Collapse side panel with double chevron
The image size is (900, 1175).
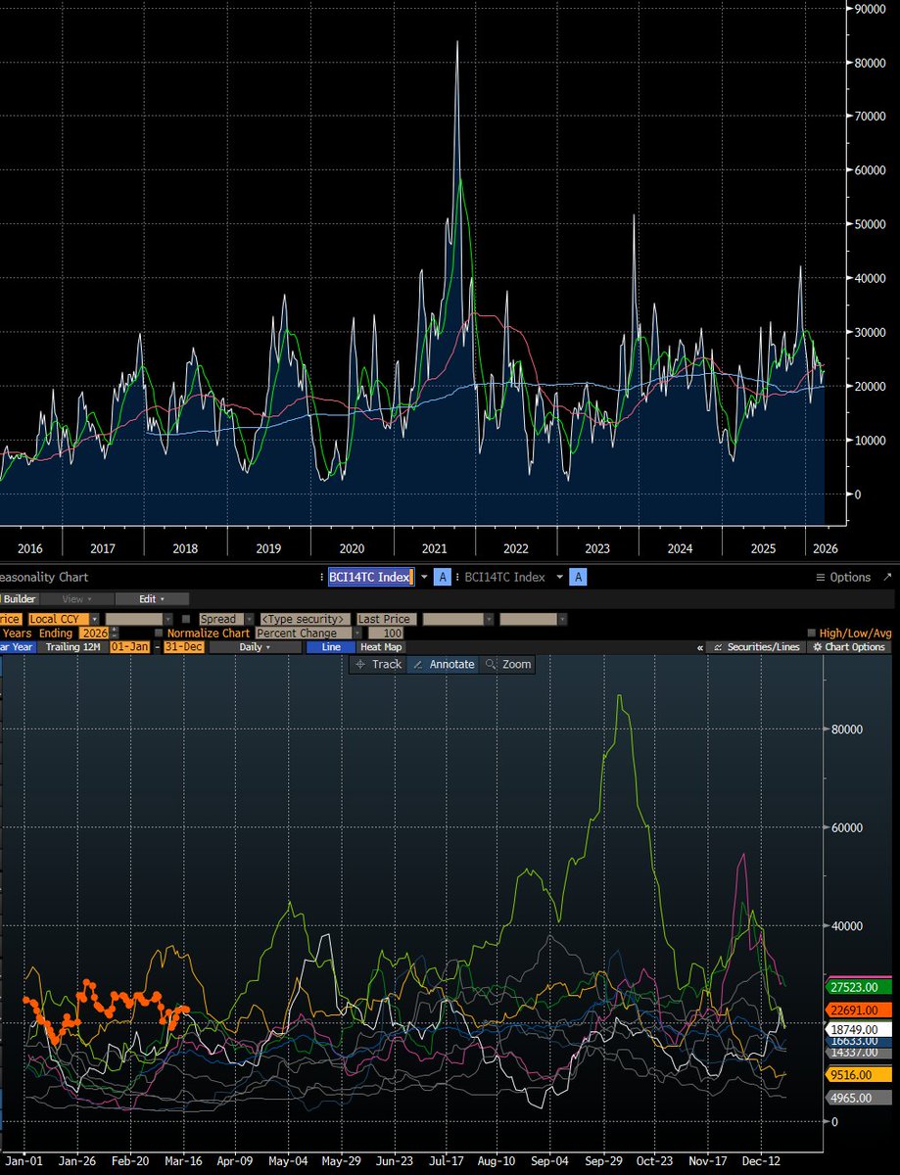click(700, 647)
